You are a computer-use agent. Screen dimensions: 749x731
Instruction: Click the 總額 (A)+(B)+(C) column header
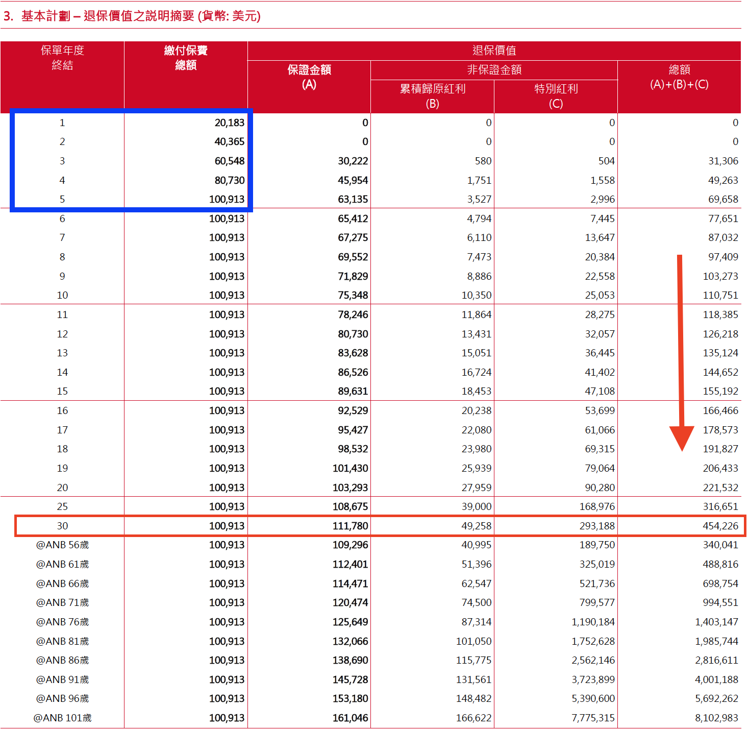(x=679, y=77)
